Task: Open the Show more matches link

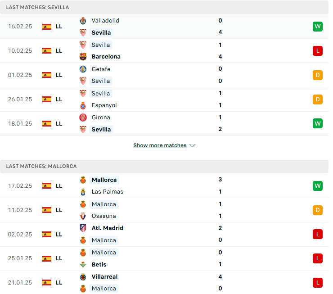Action: point(160,145)
